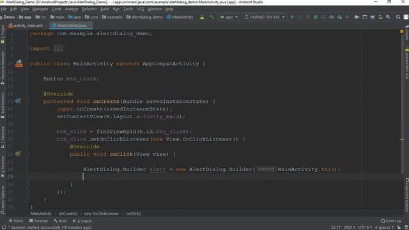This screenshot has width=409, height=230.
Task: Click the Stop square icon
Action: [347, 17]
